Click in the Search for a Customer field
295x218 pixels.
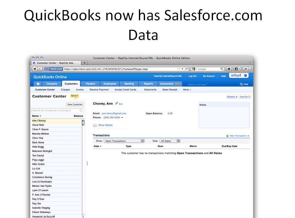[x=57, y=110]
